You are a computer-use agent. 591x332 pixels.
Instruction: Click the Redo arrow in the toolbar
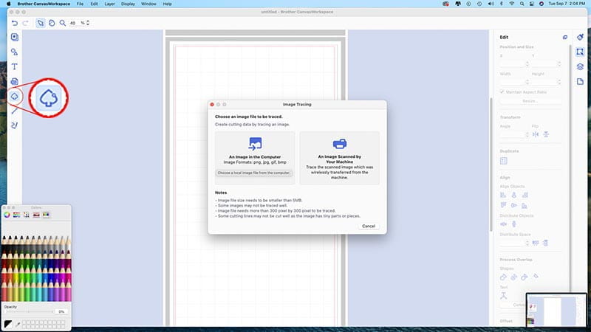pos(25,23)
